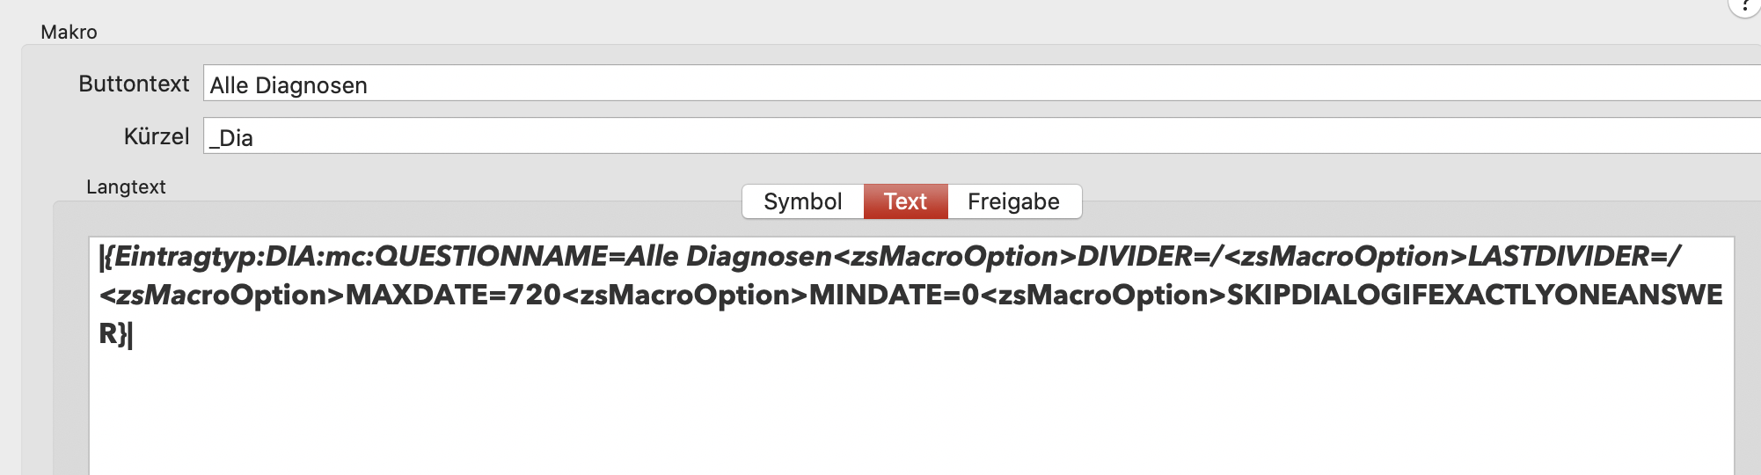Click the word "Diagnosen" in the italic macro text
Image resolution: width=1761 pixels, height=475 pixels.
point(759,256)
